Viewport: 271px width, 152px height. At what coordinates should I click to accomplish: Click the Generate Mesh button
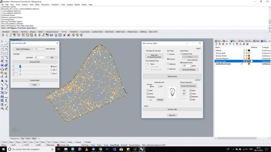point(35,62)
